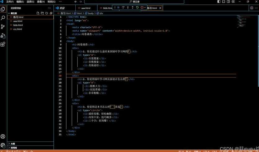Open the 转到(G) menu
The height and width of the screenshot is (152, 259).
click(x=51, y=2)
